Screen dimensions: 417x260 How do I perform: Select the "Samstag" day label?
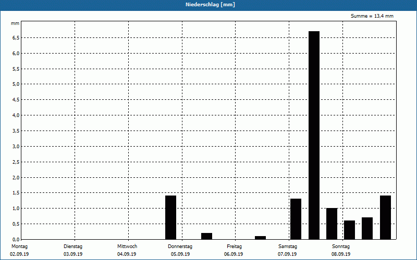(x=288, y=246)
